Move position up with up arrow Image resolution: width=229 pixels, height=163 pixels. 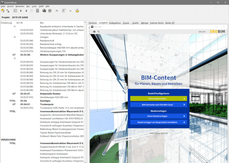(21, 11)
